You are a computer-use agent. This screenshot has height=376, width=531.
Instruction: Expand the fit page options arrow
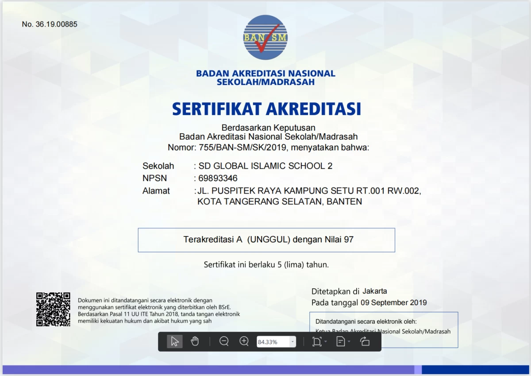click(x=326, y=342)
